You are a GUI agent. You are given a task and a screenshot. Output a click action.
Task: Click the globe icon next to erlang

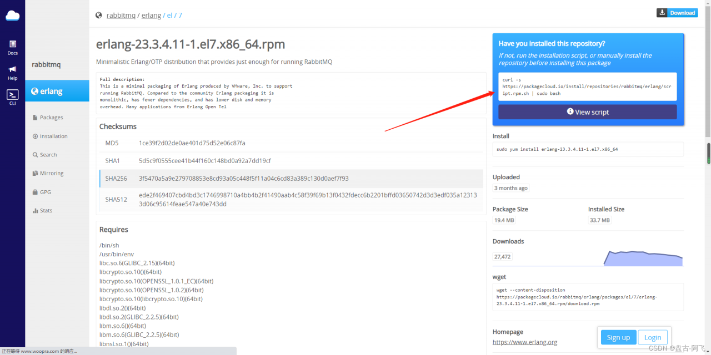click(34, 91)
